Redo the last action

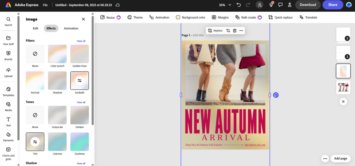tap(248, 5)
